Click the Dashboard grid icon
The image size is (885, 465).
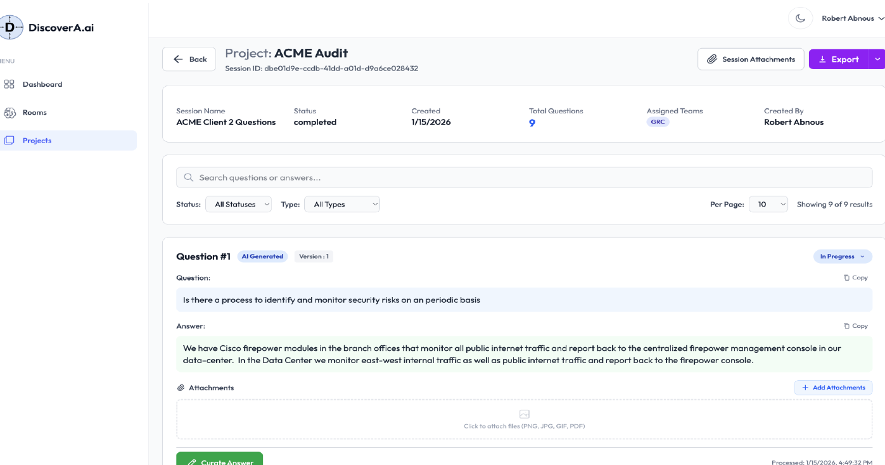click(x=10, y=84)
